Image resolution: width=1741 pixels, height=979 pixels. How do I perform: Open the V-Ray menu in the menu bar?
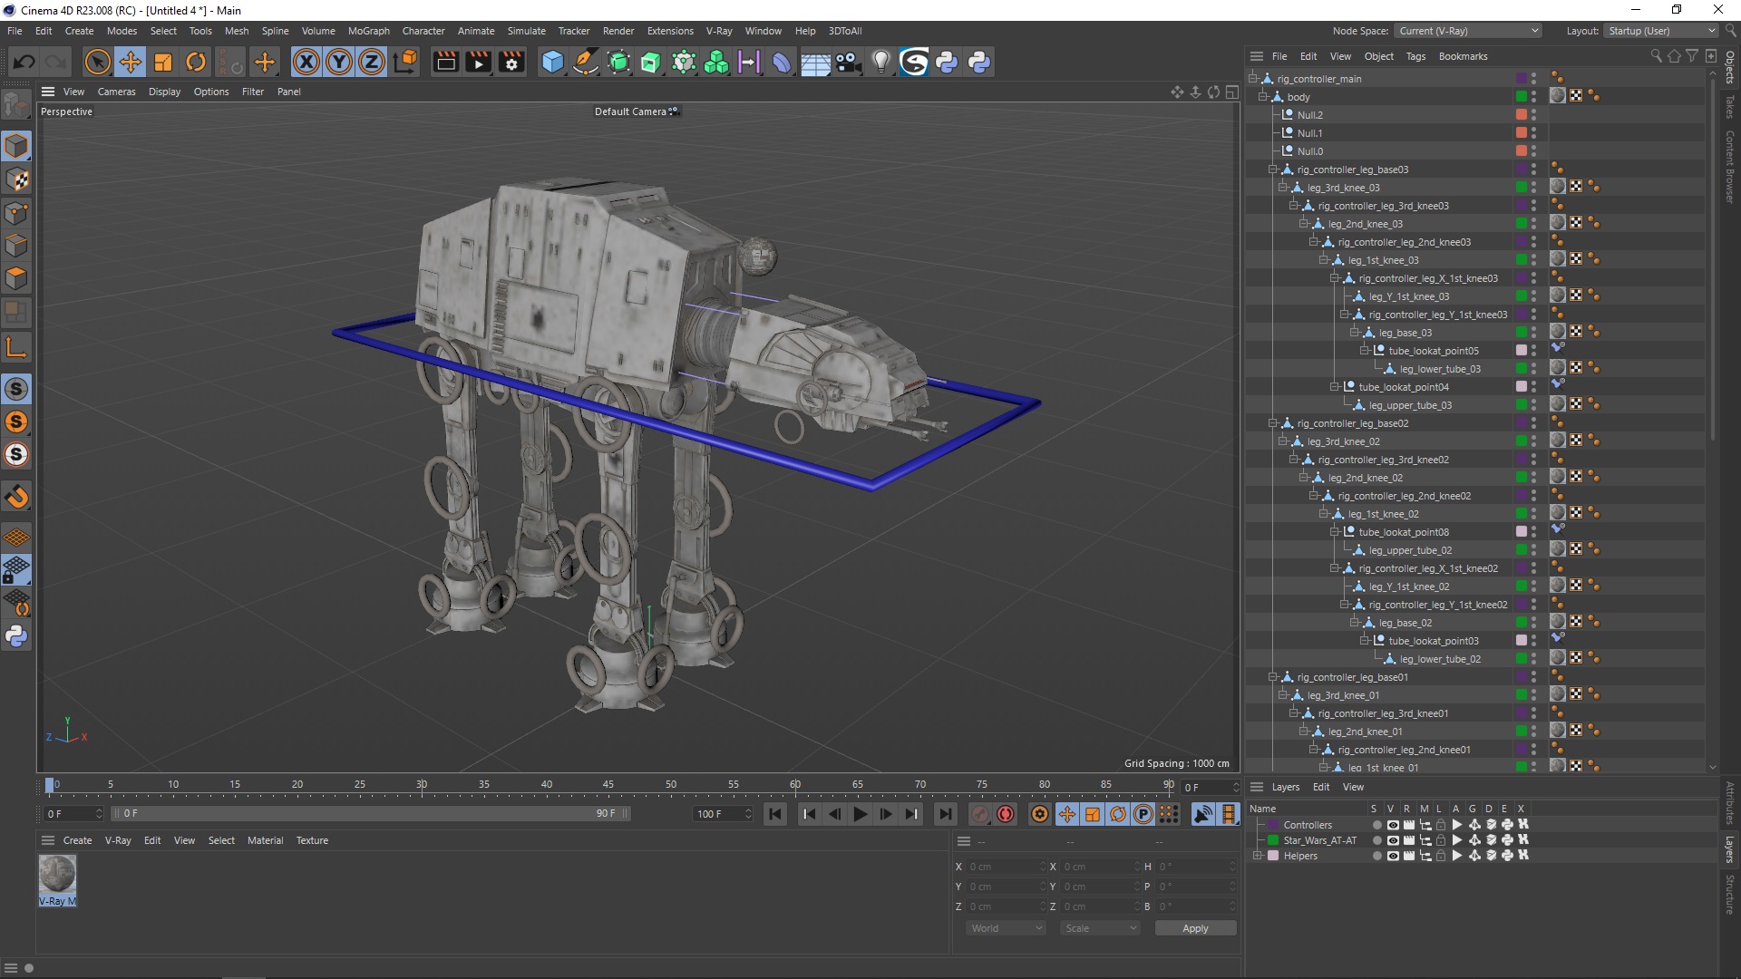pyautogui.click(x=719, y=31)
